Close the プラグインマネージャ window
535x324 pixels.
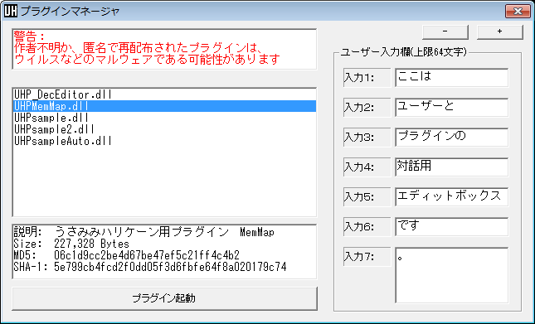tap(518, 12)
